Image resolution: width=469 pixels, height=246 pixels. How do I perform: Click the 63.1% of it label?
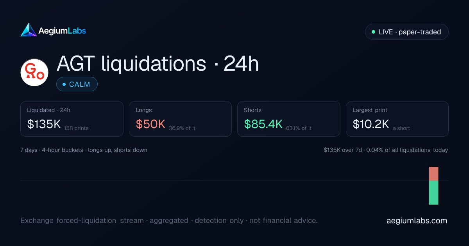coord(299,128)
